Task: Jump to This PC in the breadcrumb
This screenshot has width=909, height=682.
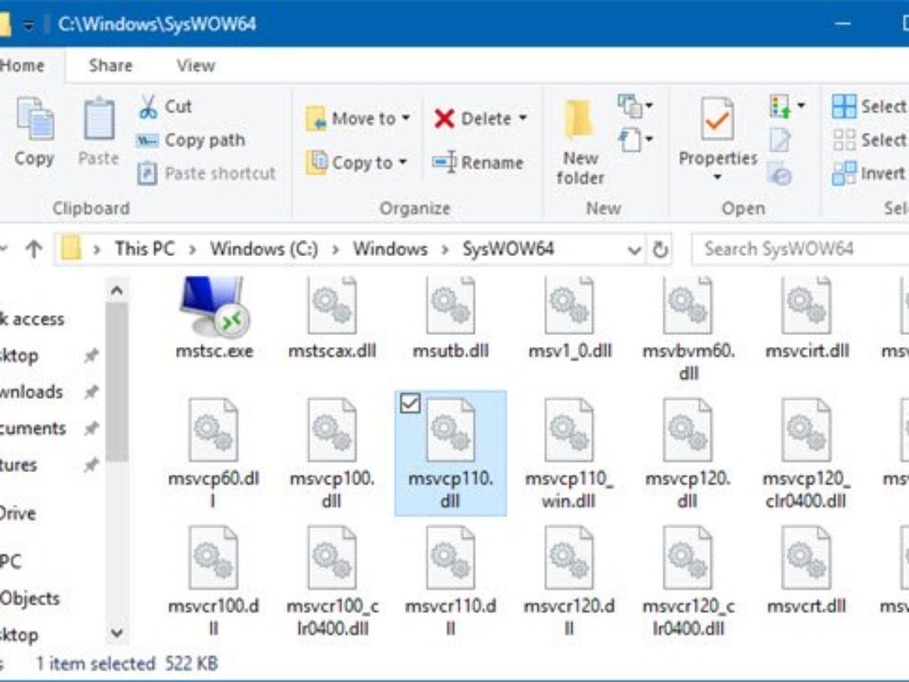Action: [x=145, y=249]
